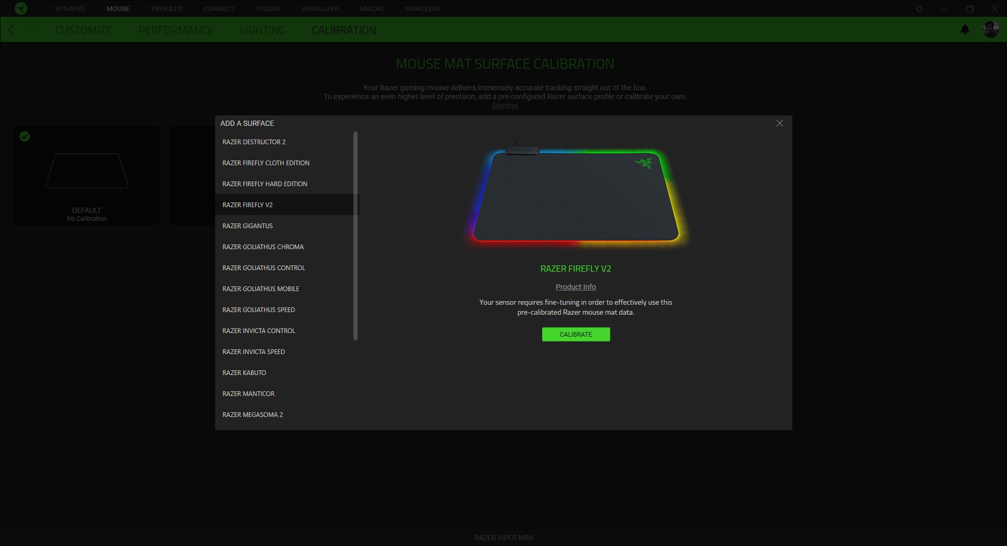
Task: Pick Razer Goliathus Control surface
Action: click(x=284, y=268)
